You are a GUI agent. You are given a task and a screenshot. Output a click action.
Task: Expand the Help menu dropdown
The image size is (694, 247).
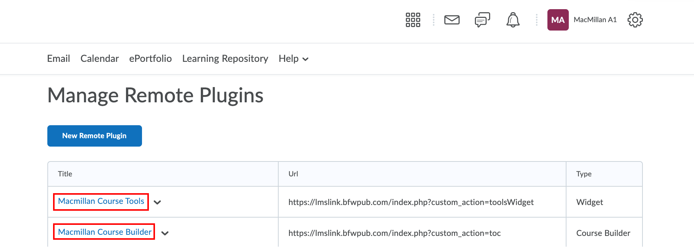(293, 59)
